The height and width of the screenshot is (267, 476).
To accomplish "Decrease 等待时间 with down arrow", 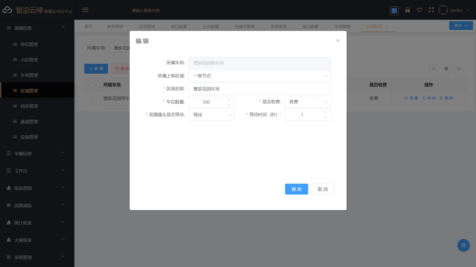I will [325, 117].
